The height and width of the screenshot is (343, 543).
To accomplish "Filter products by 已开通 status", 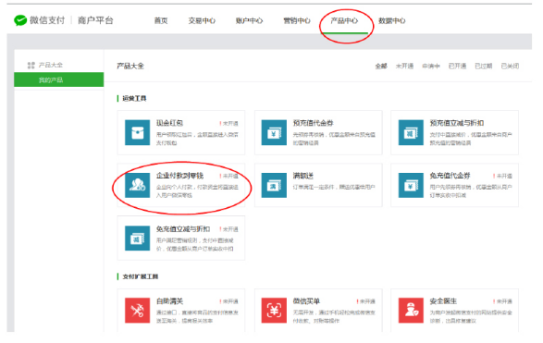I will click(458, 66).
